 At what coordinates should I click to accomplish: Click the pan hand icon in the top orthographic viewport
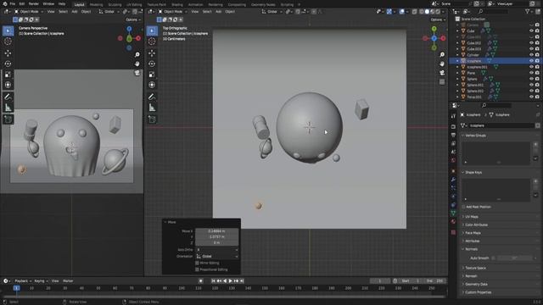(442, 64)
